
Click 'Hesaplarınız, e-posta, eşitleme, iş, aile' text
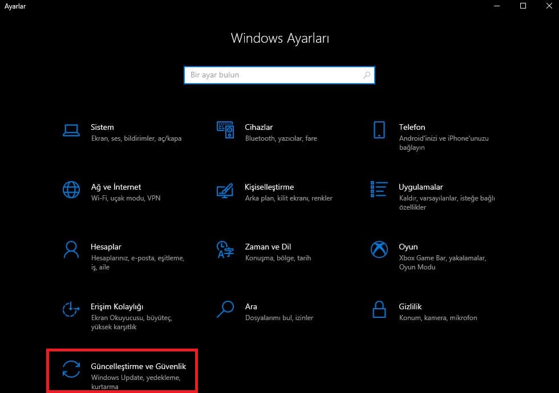coord(137,263)
